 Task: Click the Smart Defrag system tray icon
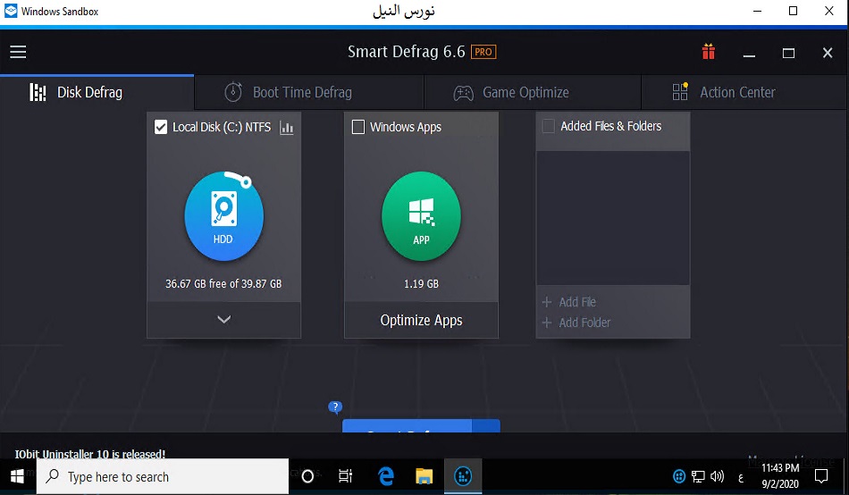point(679,476)
